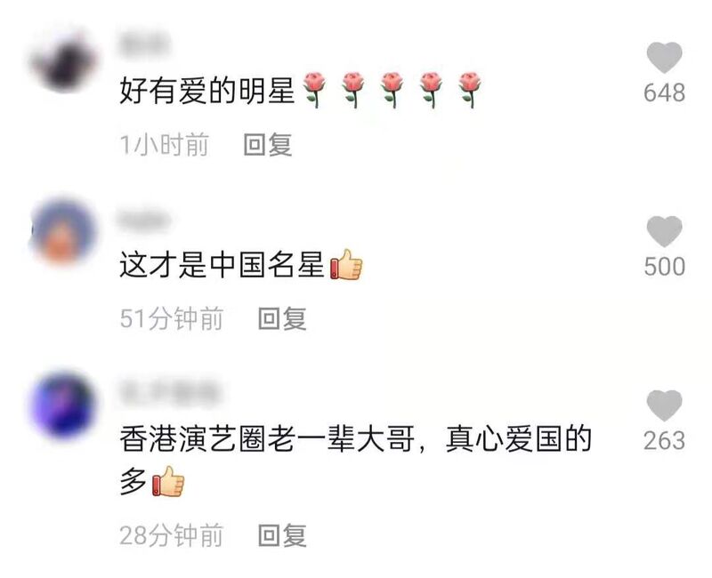Tap the 648 like count
This screenshot has height=578, width=712.
[664, 92]
